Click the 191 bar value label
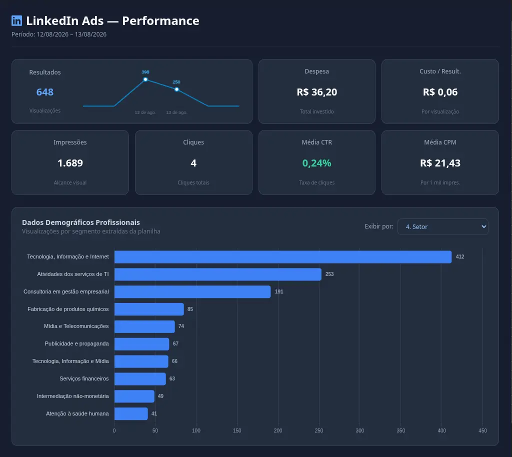This screenshot has width=512, height=457. click(x=279, y=291)
